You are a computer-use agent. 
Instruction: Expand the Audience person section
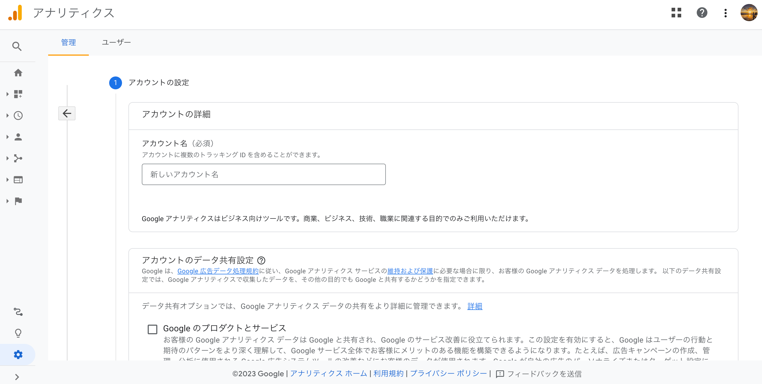pos(18,137)
